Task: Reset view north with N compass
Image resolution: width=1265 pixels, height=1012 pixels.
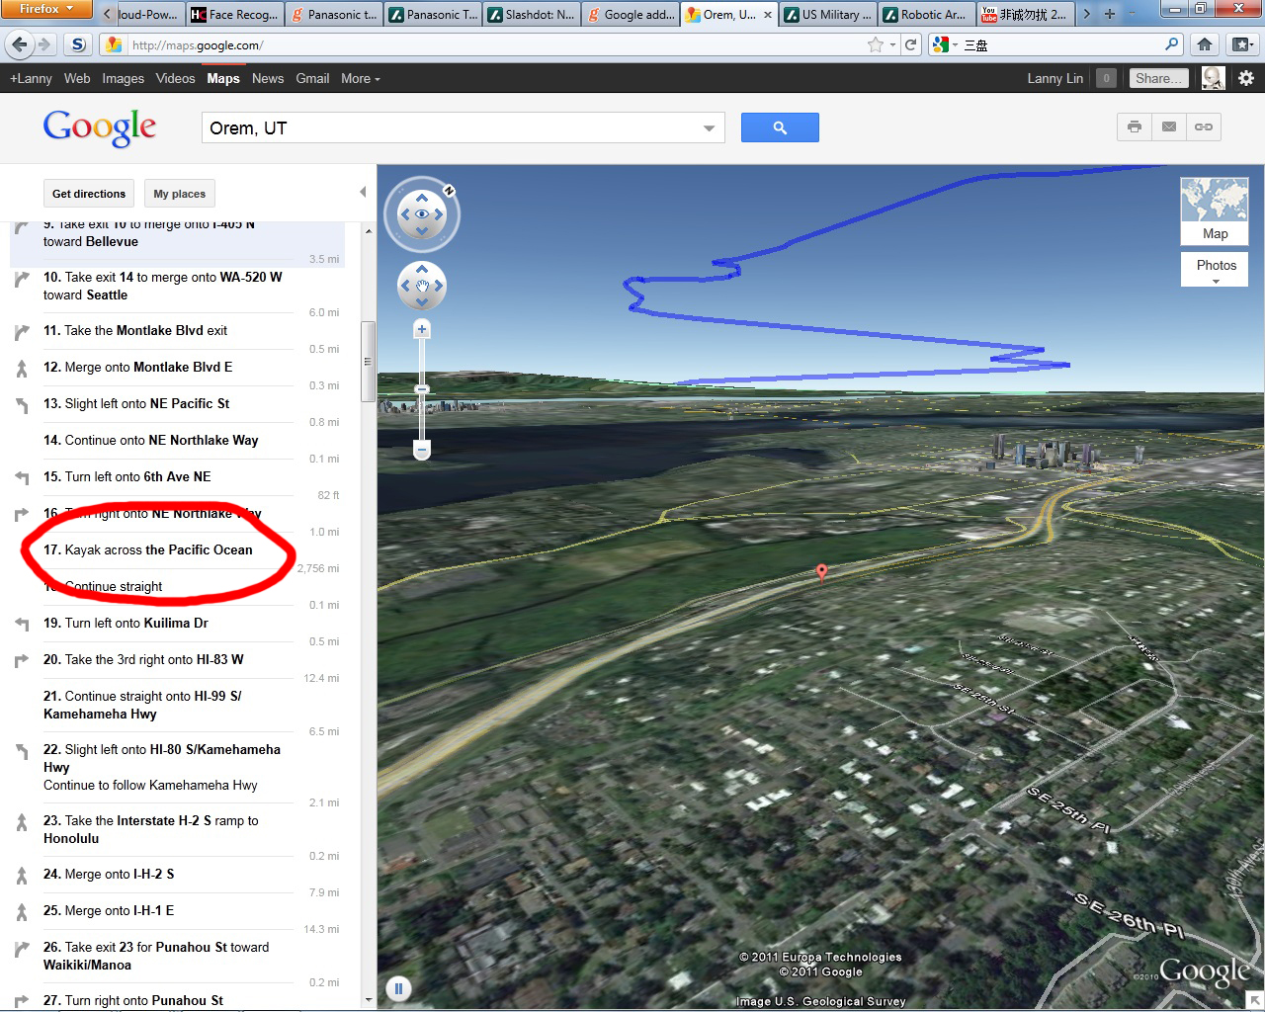Action: (x=449, y=190)
